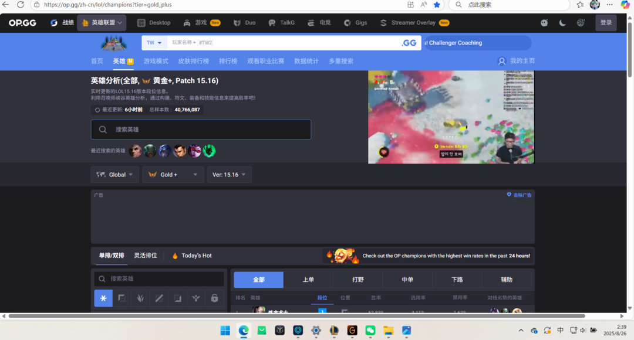Viewport: 634px width, 340px height.
Task: Open WeChat from the taskbar
Action: [x=370, y=331]
